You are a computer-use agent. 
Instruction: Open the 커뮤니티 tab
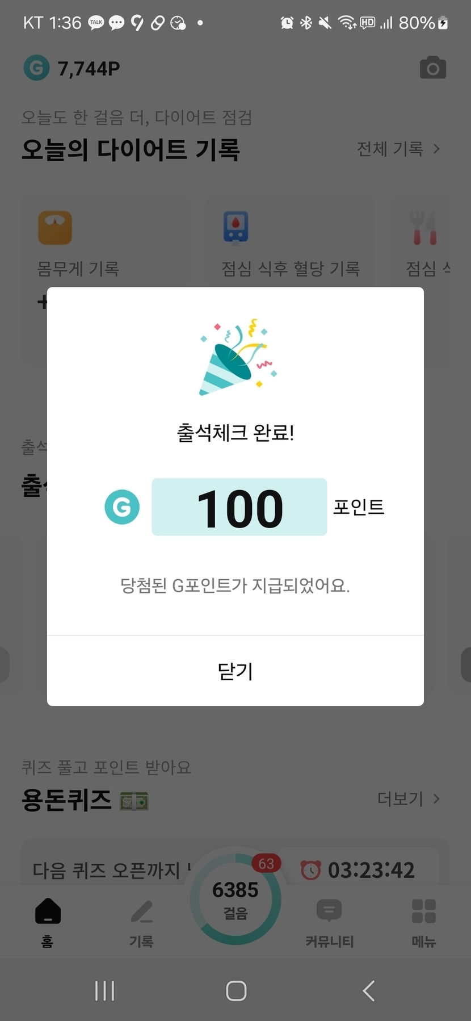329,921
